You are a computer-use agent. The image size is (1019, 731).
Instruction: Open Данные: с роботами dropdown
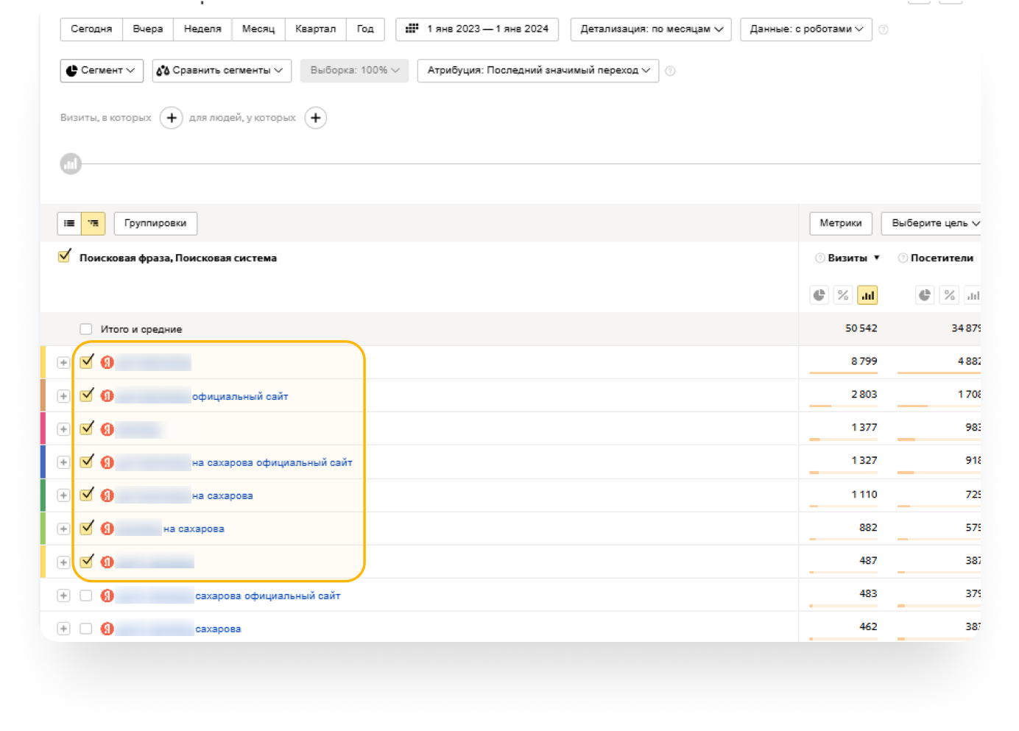(x=806, y=29)
